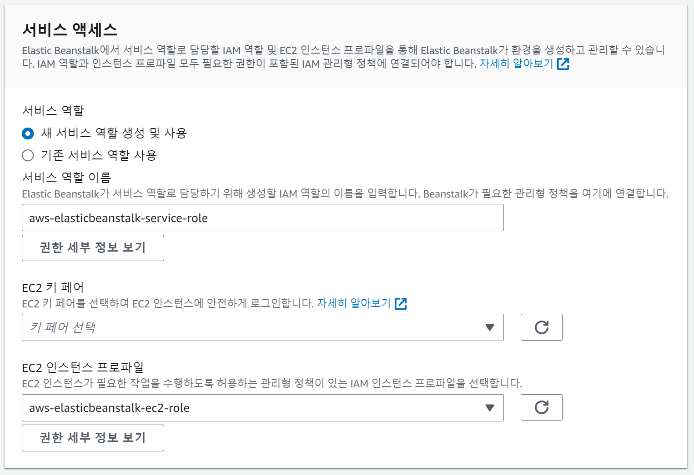
Task: Click 권한 세부 정보 보기 under the EC2 instance profile
Action: point(93,438)
